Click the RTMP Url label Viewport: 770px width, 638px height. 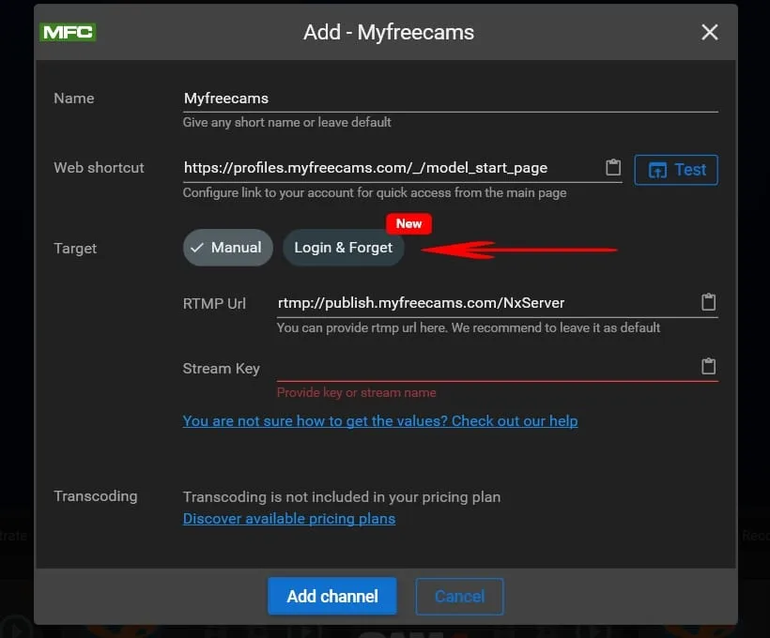pos(214,303)
